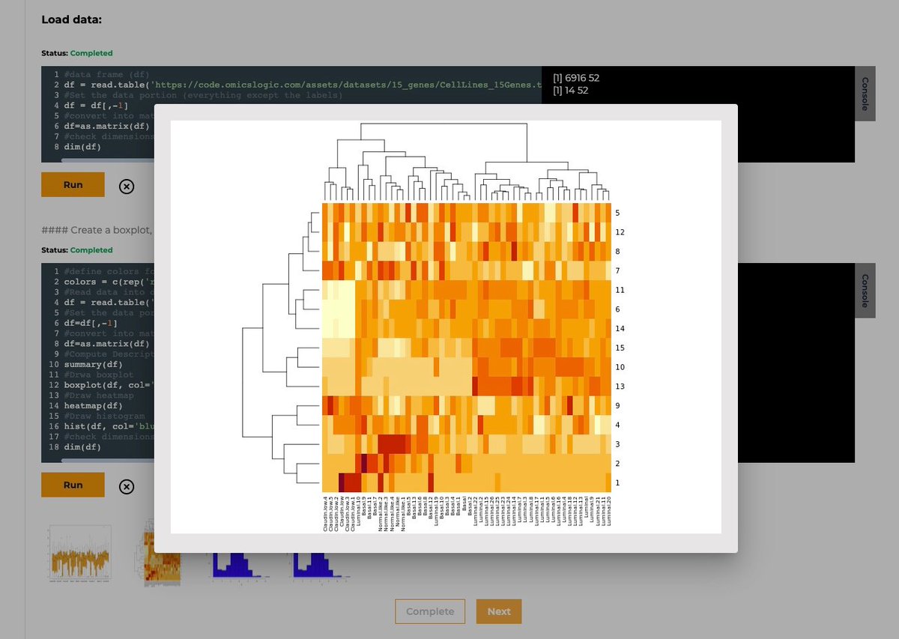Open the upper Console panel tab
Screen dimensions: 899x639
point(865,95)
